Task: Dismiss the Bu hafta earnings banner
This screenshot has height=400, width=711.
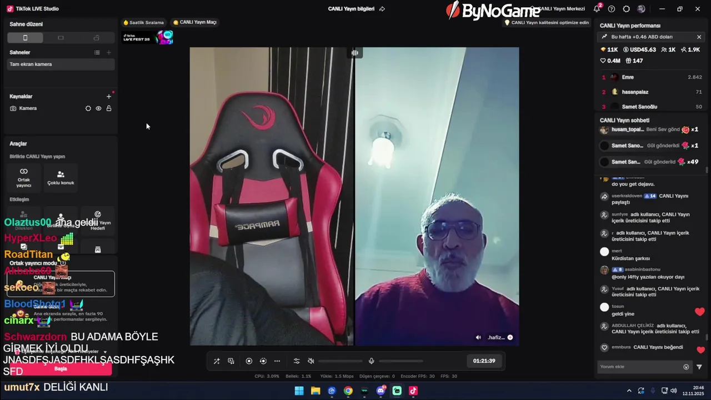Action: coord(699,37)
